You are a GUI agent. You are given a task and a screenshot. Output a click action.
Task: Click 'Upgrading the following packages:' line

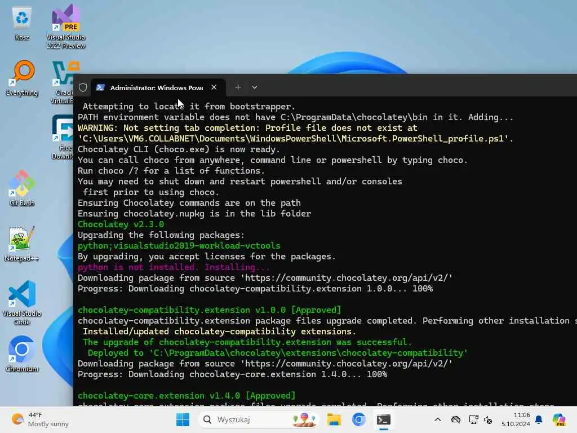161,235
